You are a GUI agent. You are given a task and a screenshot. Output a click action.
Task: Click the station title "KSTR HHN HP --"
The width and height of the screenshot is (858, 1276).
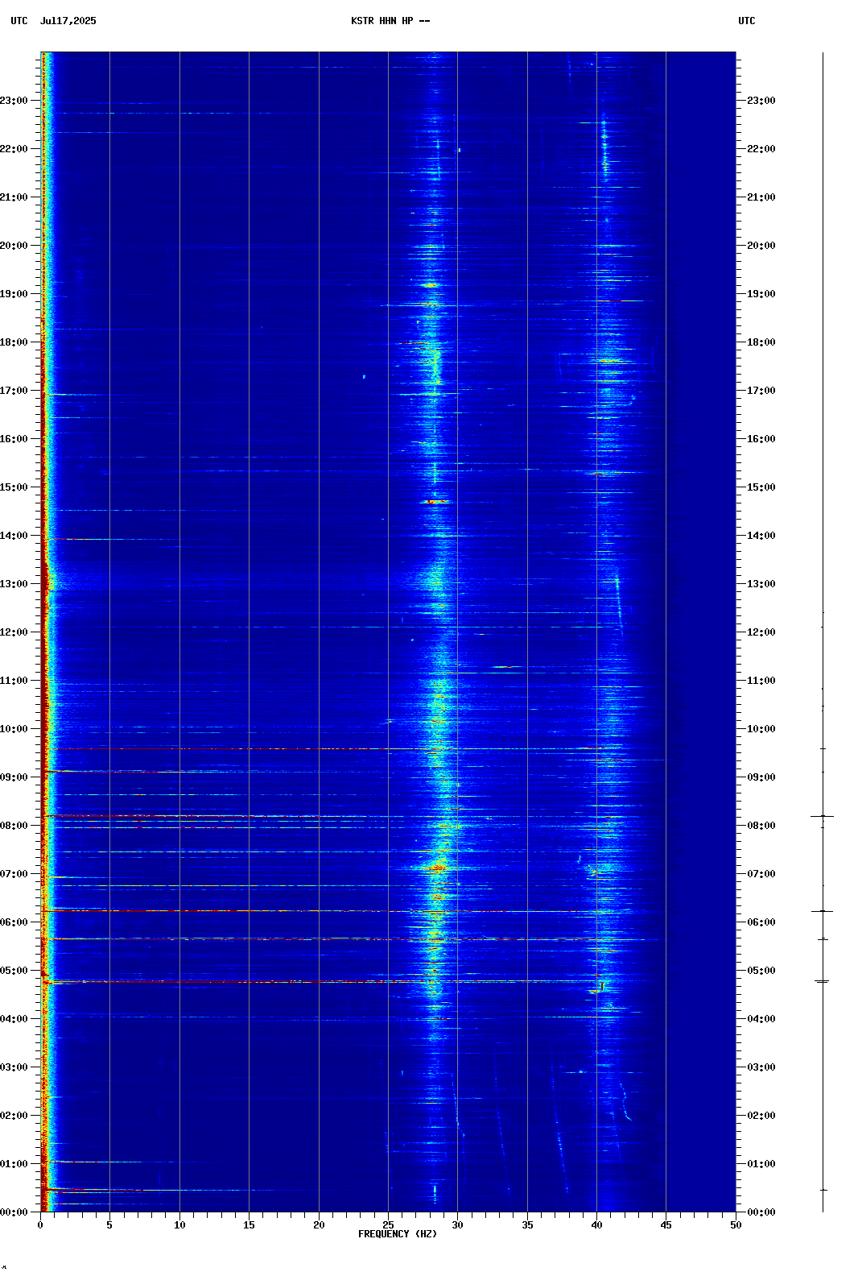(390, 21)
